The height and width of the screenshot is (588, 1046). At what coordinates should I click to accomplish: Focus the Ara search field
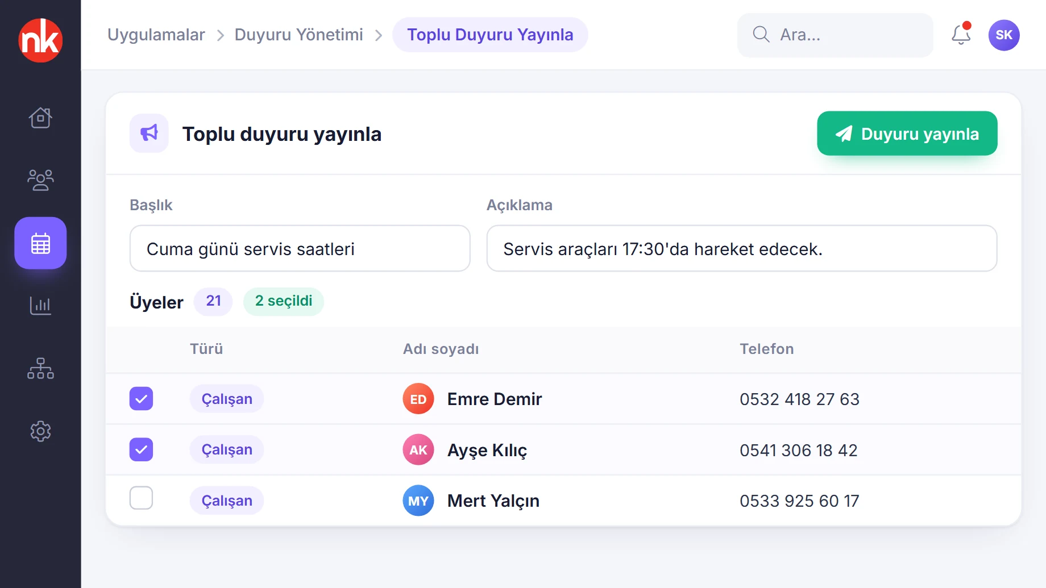click(x=835, y=35)
